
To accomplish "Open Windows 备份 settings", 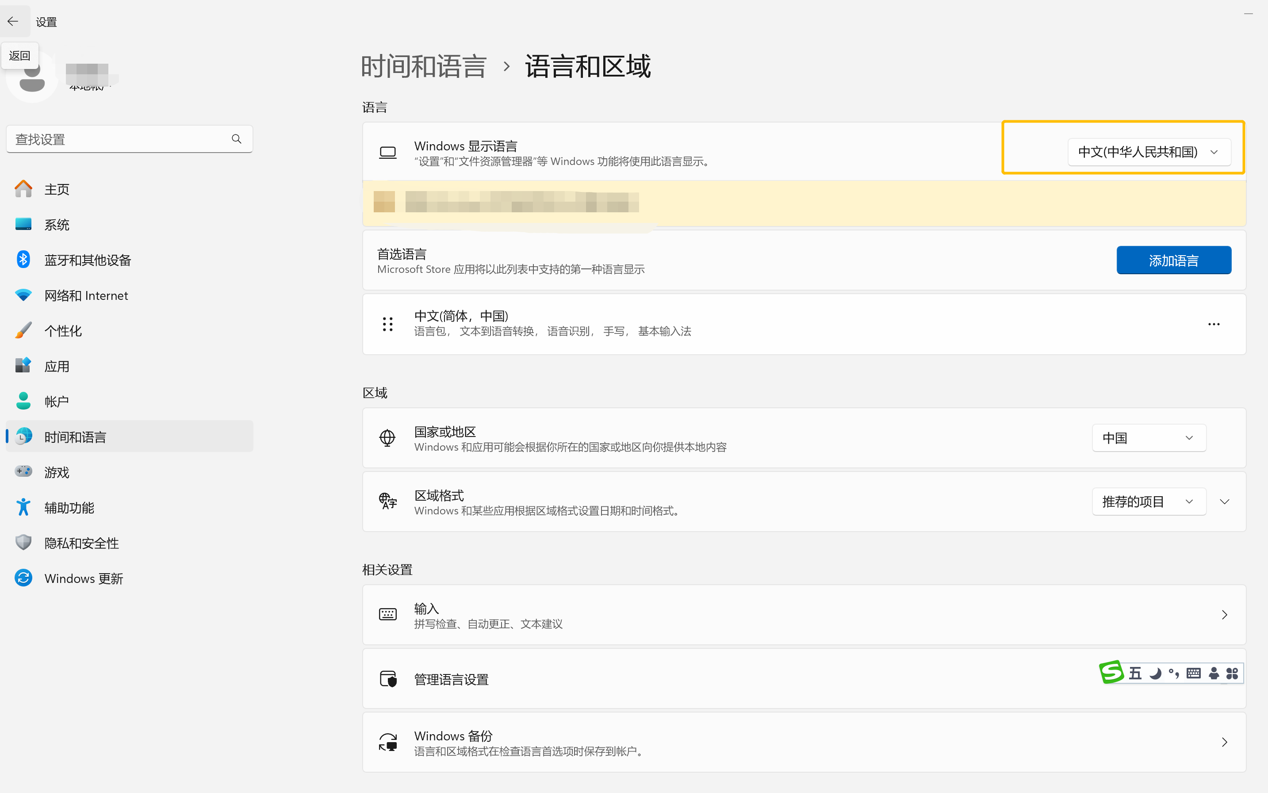I will click(x=804, y=743).
